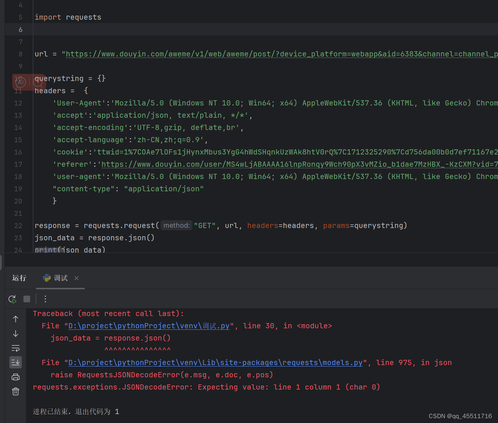The width and height of the screenshot is (498, 423).
Task: Open the inline AI Assistant on line 10
Action: point(20,82)
